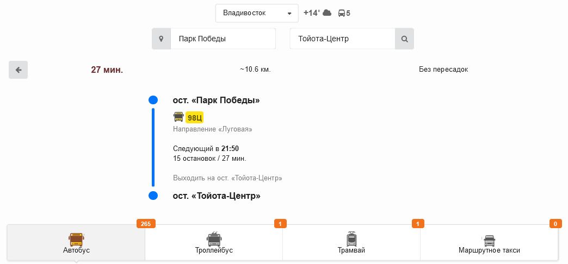Viewport: 568px width, 264px height.
Task: Click the cloud weather icon
Action: point(327,13)
